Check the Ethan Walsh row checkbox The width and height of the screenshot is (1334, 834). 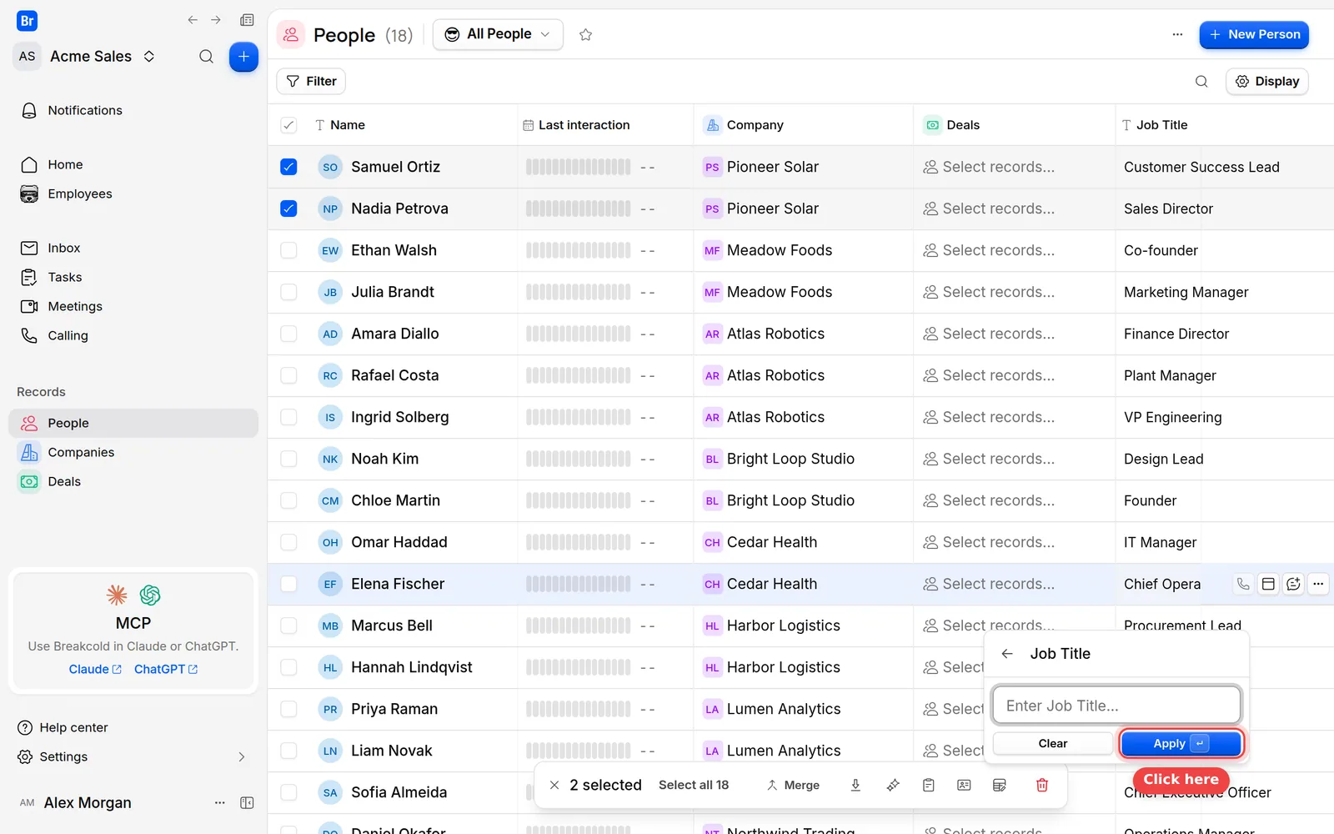point(288,250)
